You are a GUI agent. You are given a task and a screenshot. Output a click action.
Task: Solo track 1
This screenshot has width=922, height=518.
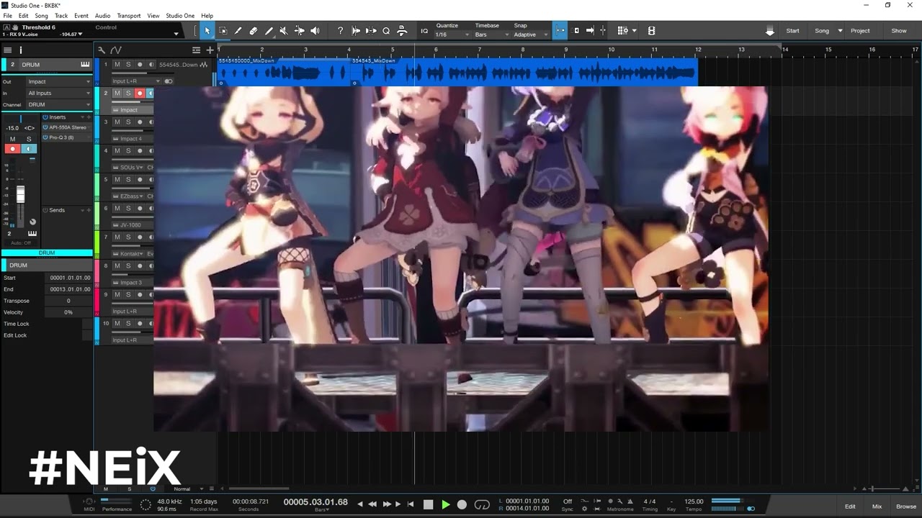pyautogui.click(x=128, y=65)
